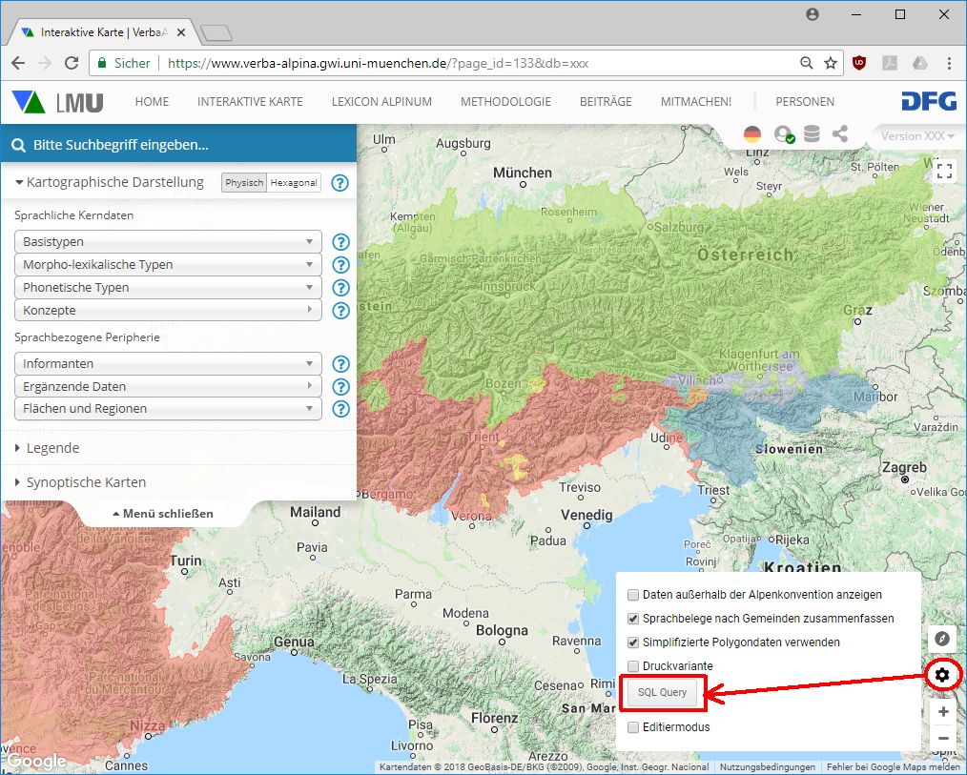Open the share icon on map
Viewport: 967px width, 775px height.
[x=840, y=134]
